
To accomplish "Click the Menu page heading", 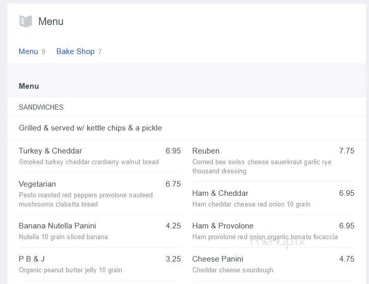I will click(51, 21).
